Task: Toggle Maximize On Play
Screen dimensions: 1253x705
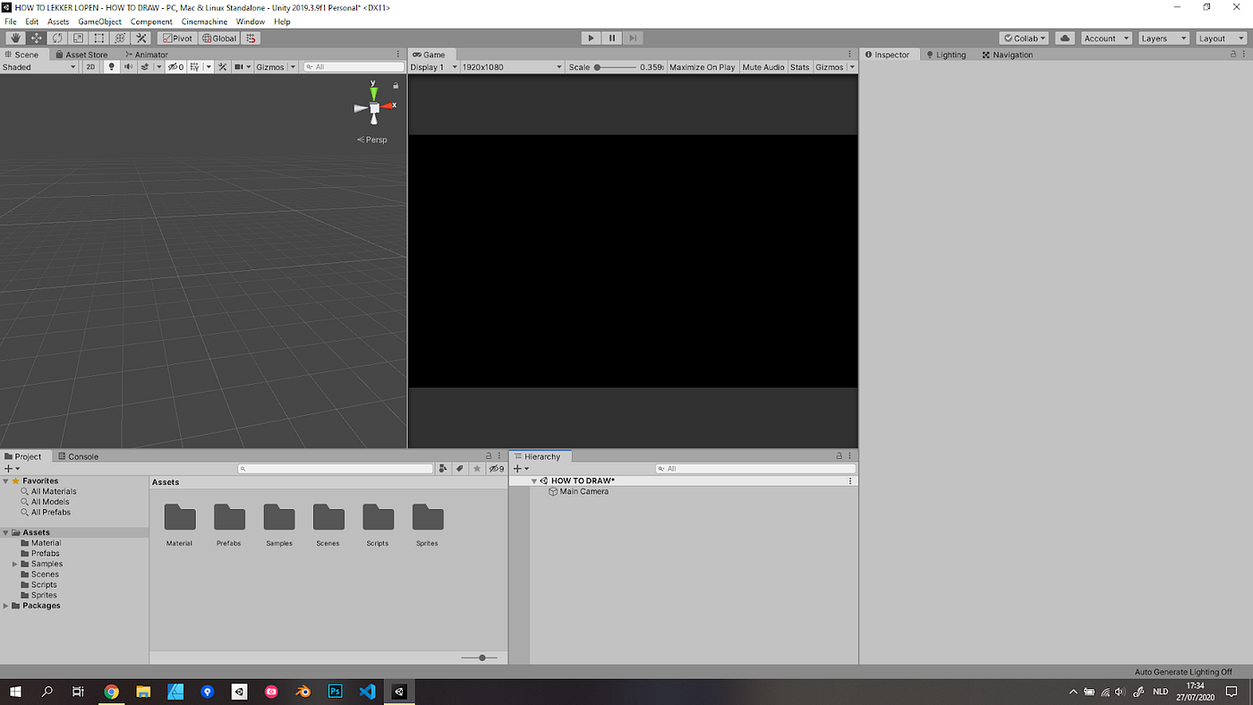Action: (703, 67)
